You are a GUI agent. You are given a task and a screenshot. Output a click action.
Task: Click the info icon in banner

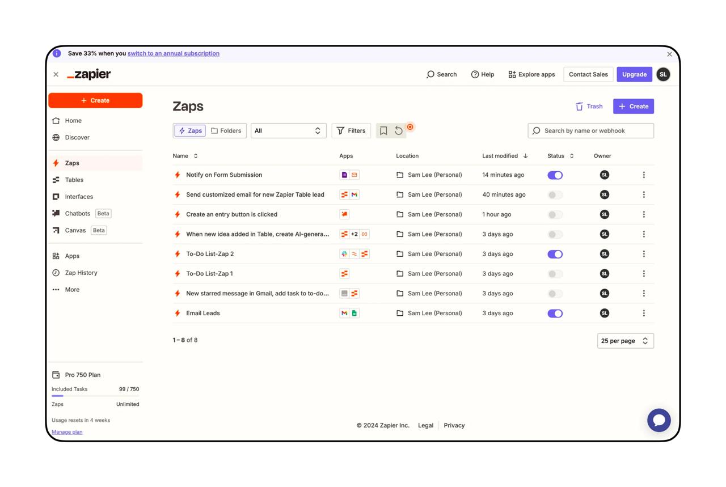(57, 53)
